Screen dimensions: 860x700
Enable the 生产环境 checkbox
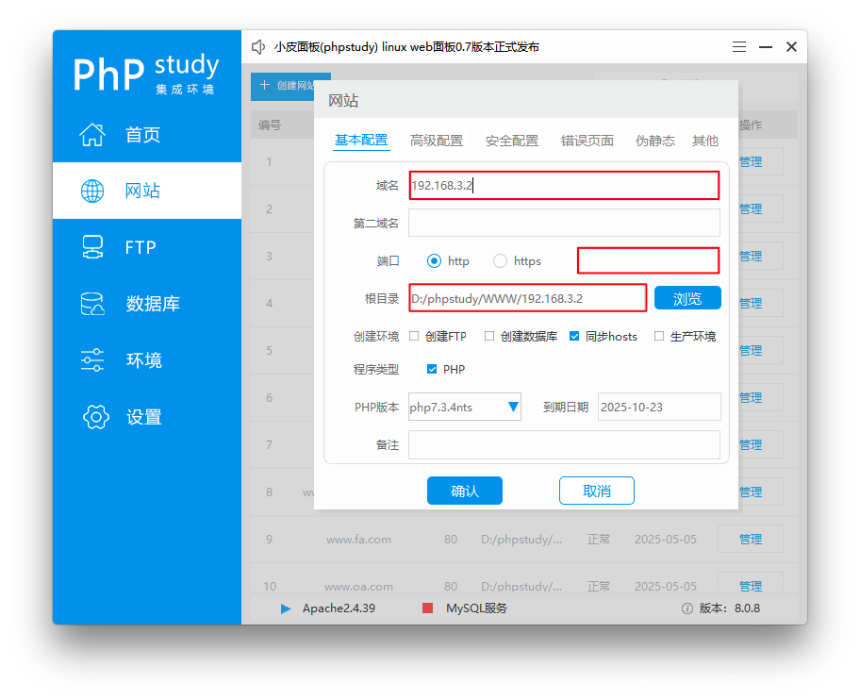(x=659, y=336)
